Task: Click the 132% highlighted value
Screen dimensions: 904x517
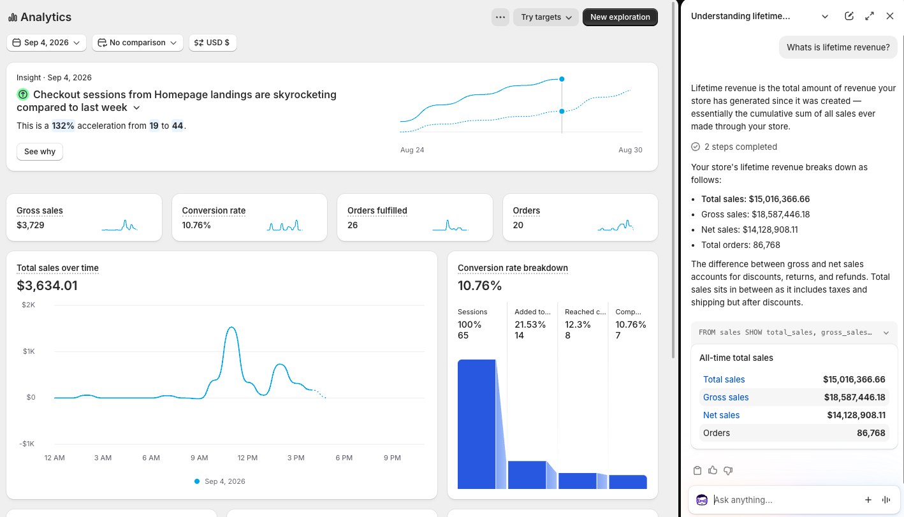Action: 63,126
